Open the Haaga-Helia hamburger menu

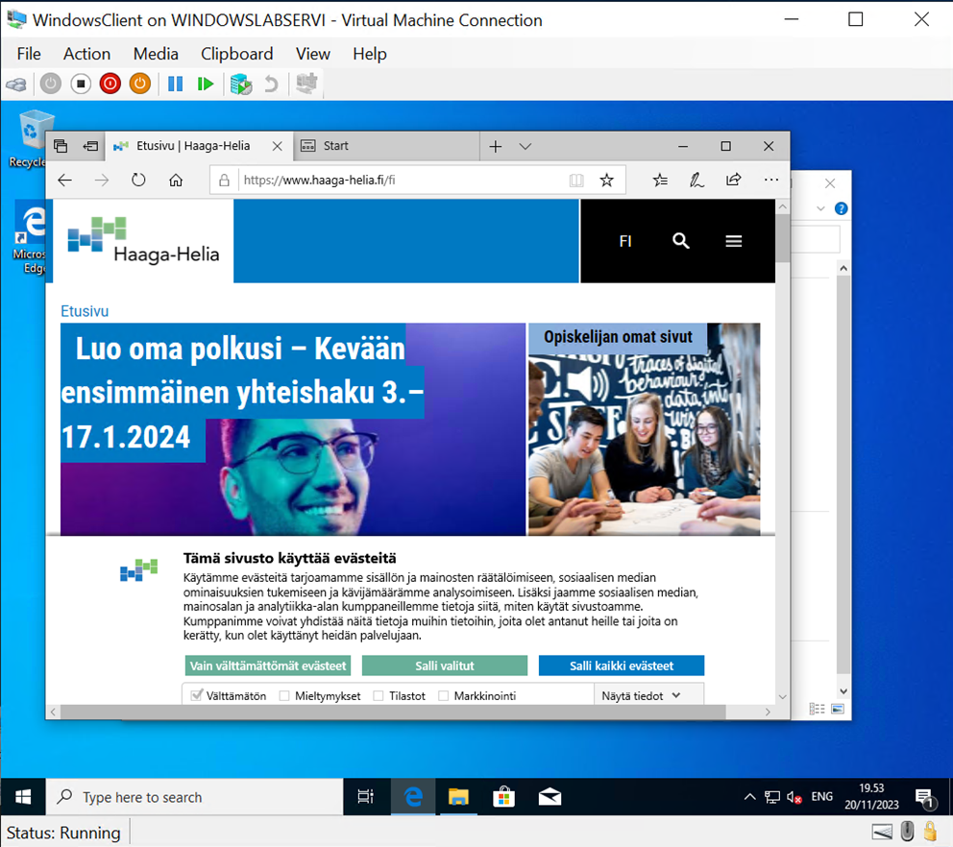tap(734, 241)
